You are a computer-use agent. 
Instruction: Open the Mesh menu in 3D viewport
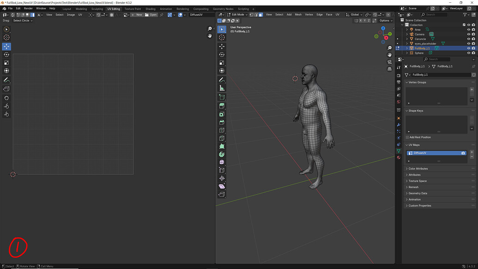tap(298, 15)
